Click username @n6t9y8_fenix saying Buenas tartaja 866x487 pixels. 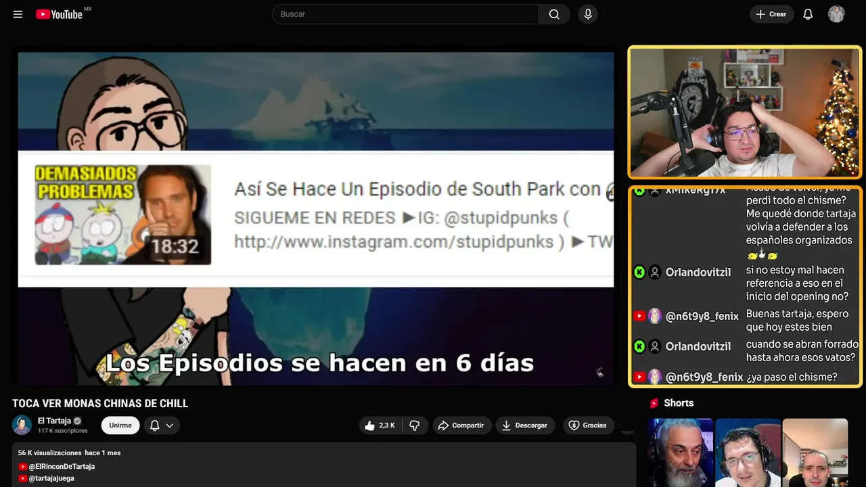pyautogui.click(x=702, y=317)
